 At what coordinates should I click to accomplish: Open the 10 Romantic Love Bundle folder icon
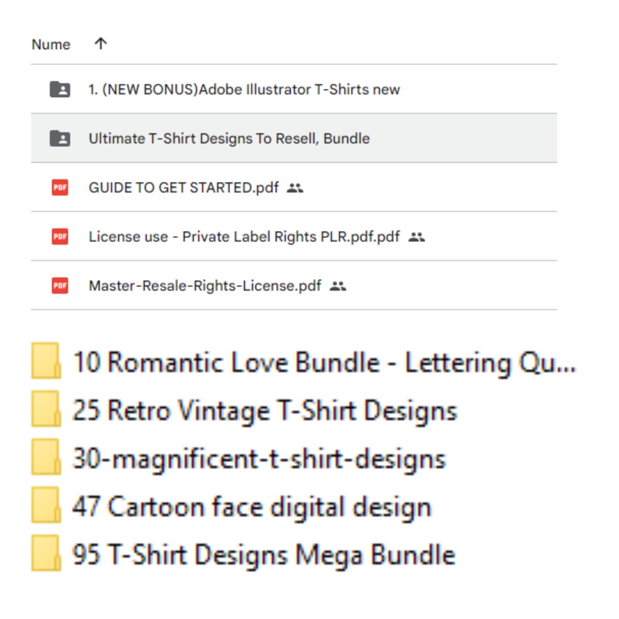(46, 362)
